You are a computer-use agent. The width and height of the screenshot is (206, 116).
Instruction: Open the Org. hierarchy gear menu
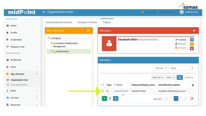point(88,30)
